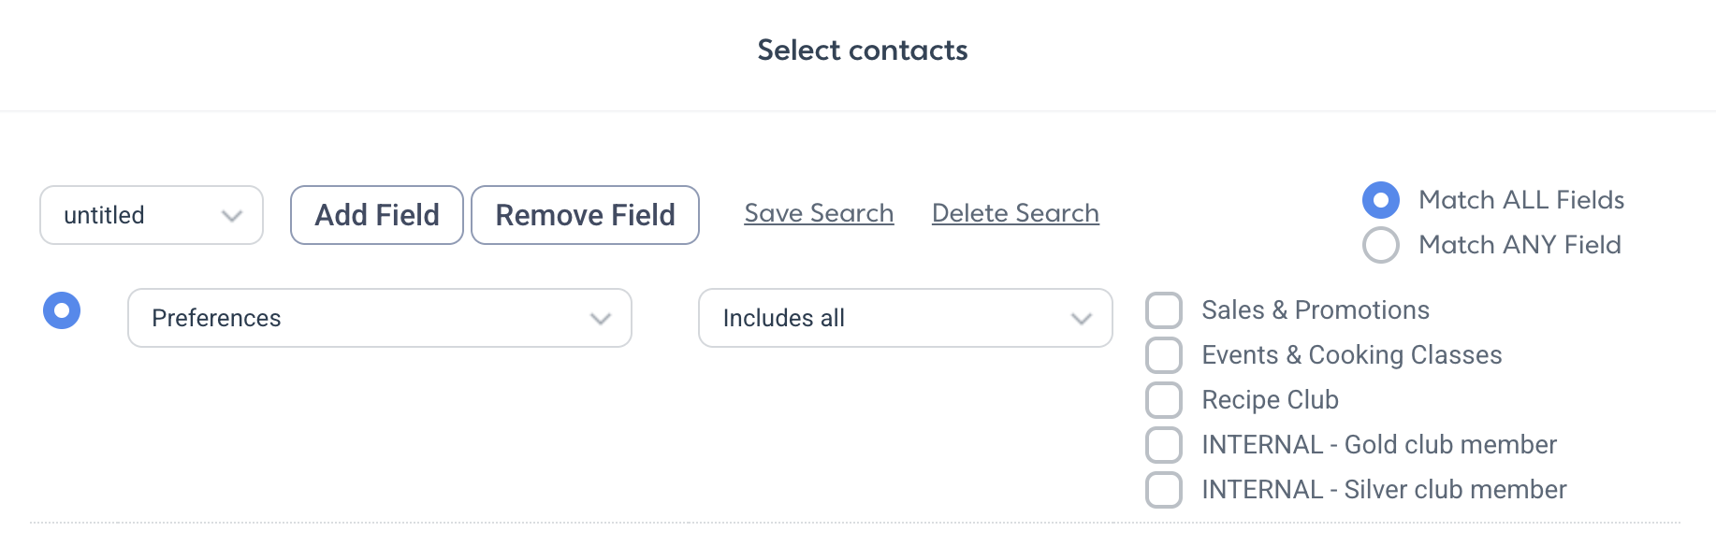Click the Delete Search link
Screen dimensions: 1716x546
click(x=1015, y=213)
